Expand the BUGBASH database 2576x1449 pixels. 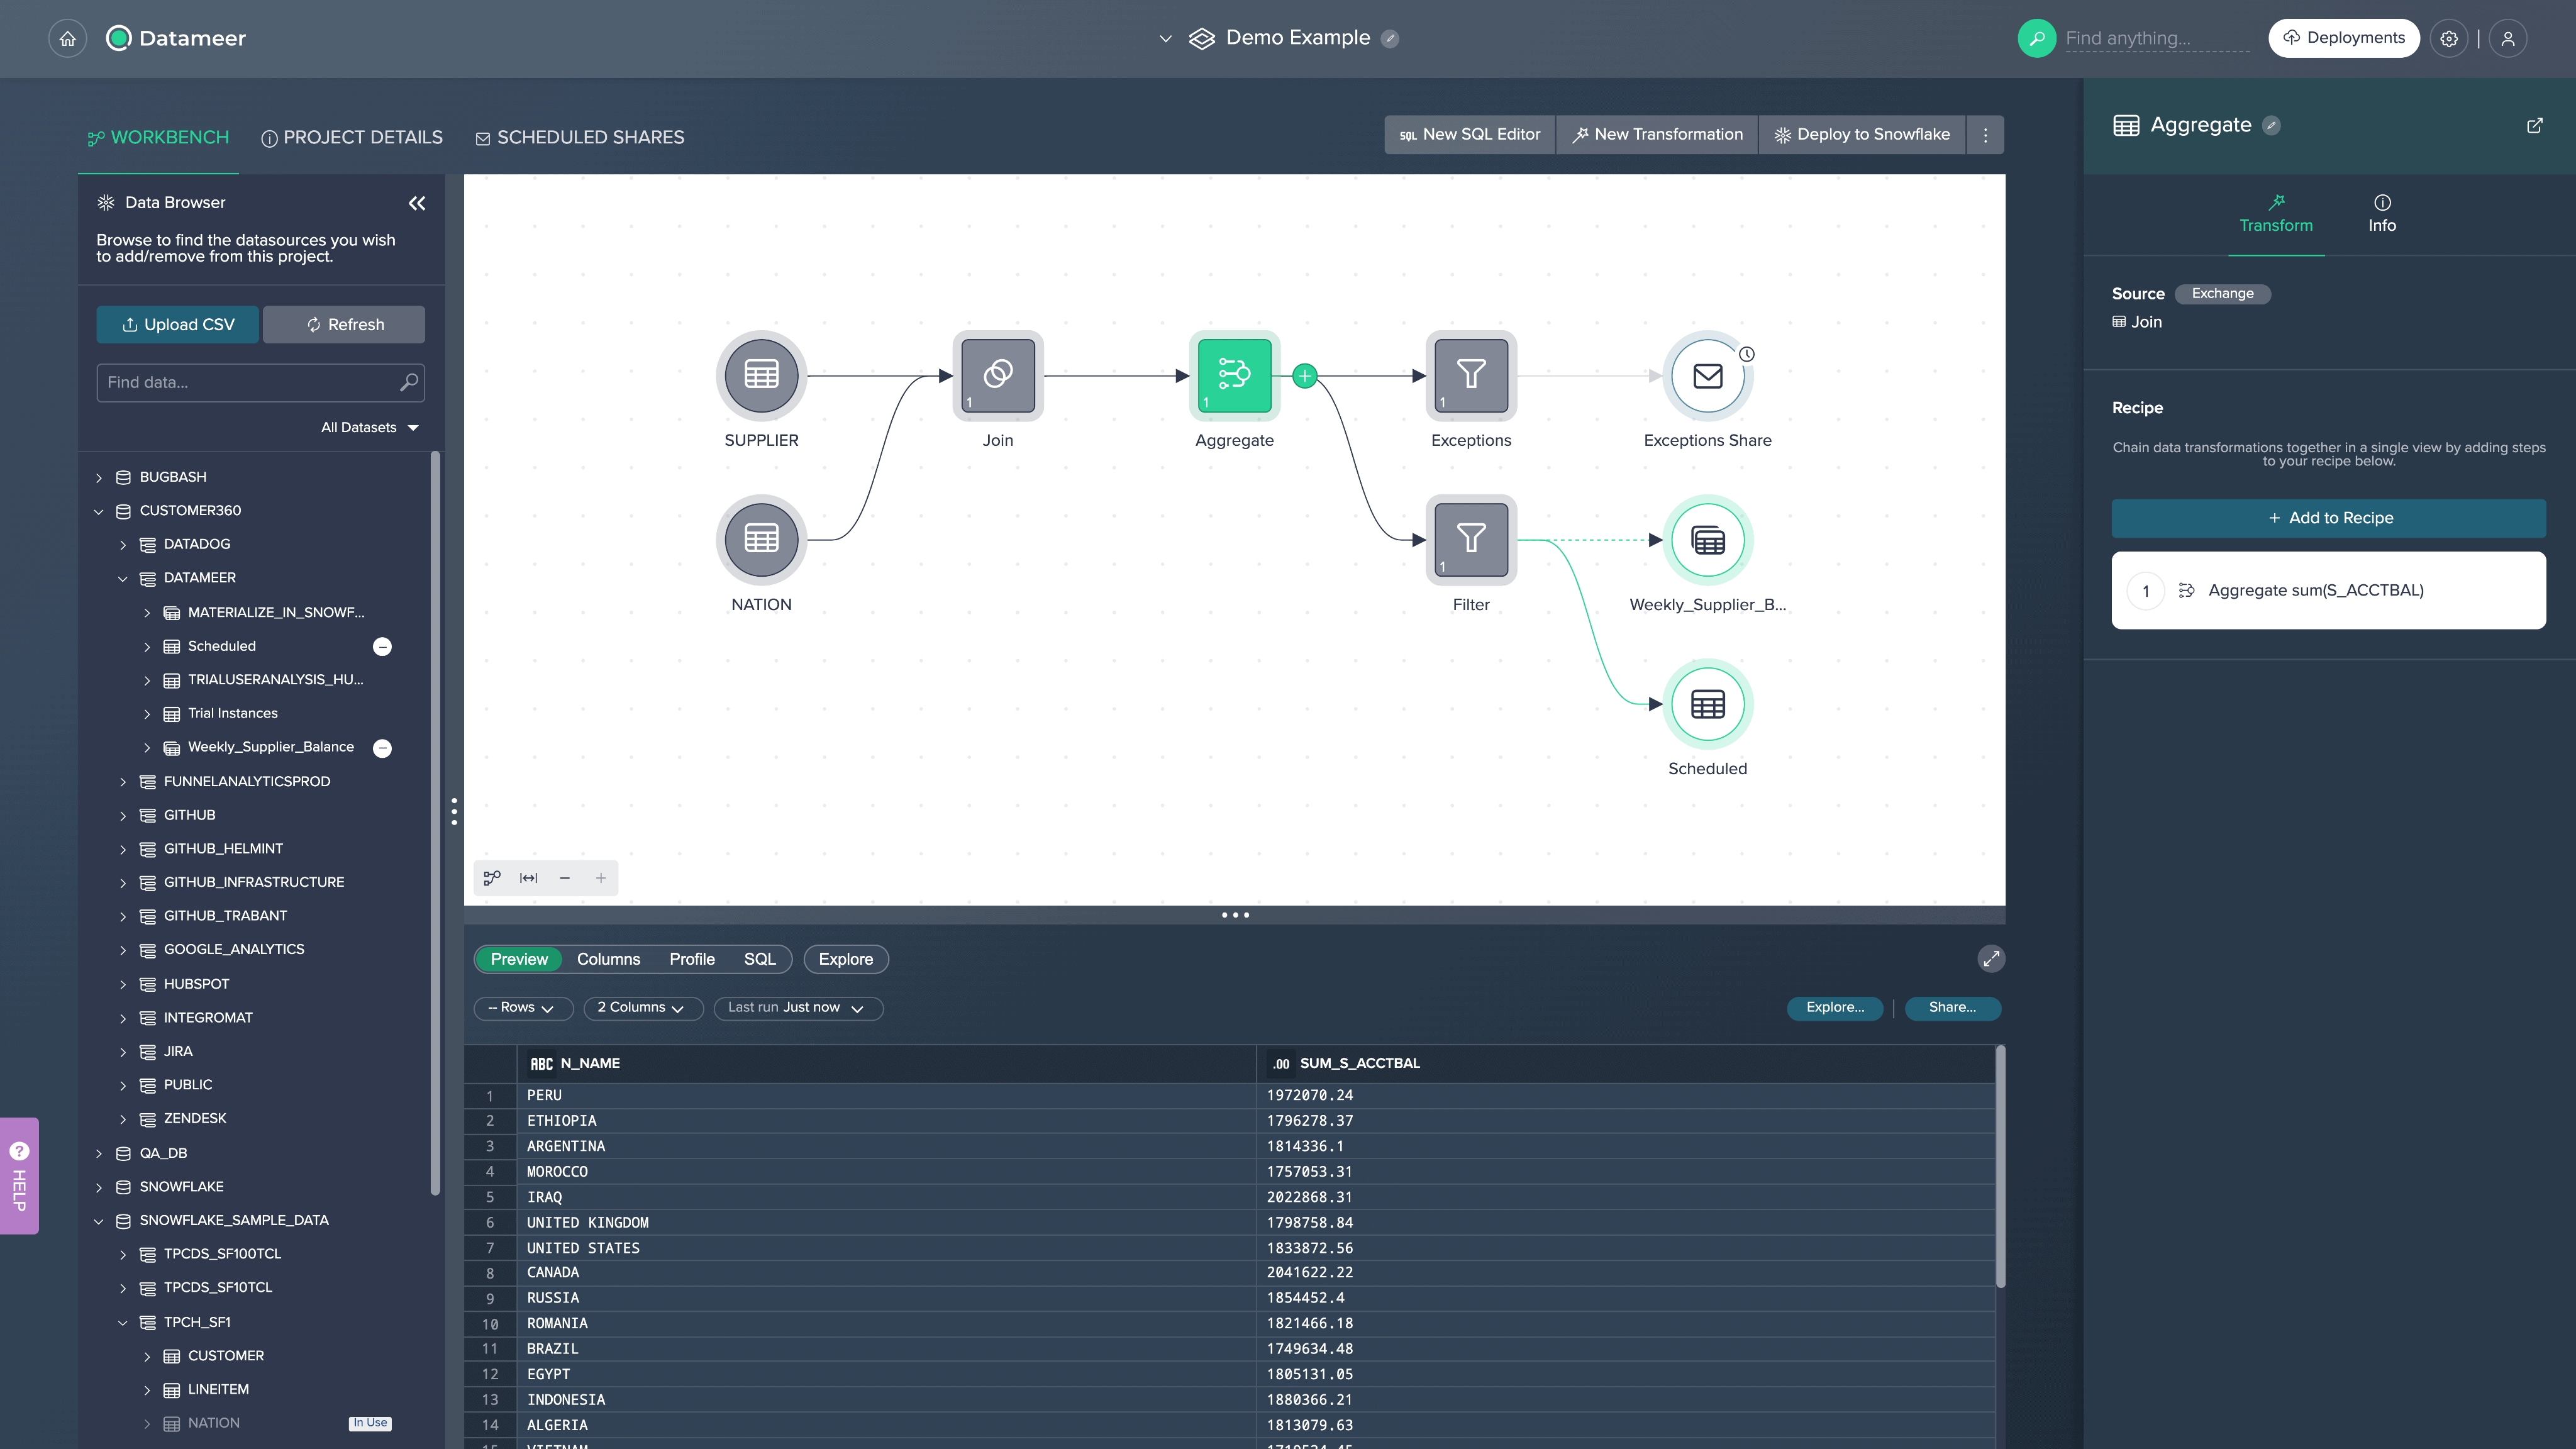99,478
